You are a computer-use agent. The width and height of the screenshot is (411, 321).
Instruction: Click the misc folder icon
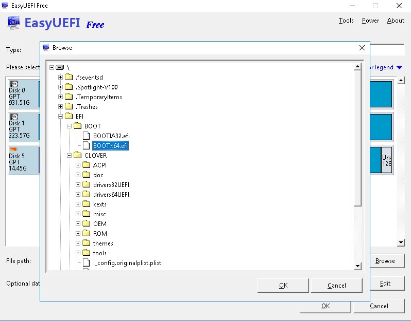click(x=86, y=214)
